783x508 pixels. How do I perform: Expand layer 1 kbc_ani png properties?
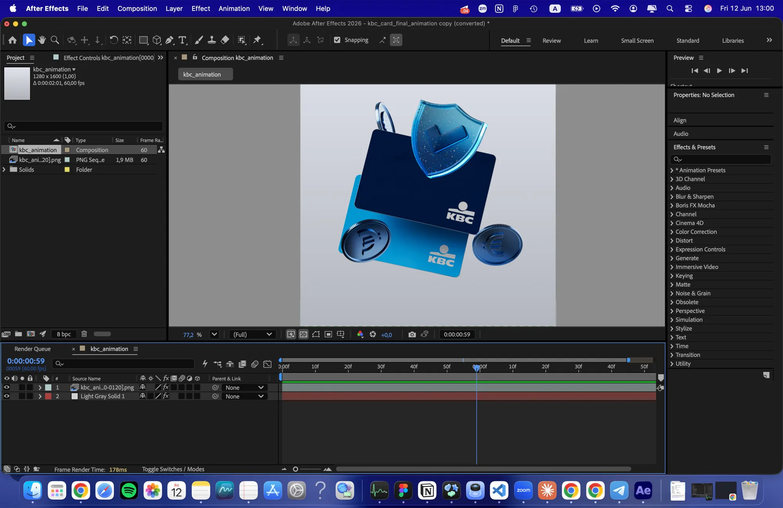point(40,387)
